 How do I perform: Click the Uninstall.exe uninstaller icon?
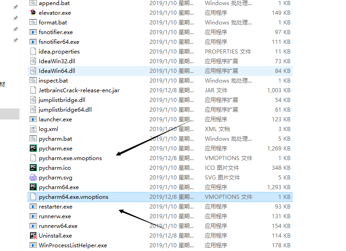[x=33, y=236]
